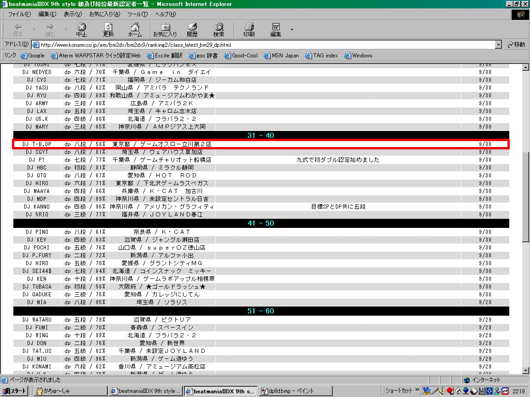The width and height of the screenshot is (530, 397).
Task: Click the volume speaker tray icon
Action: point(442,391)
